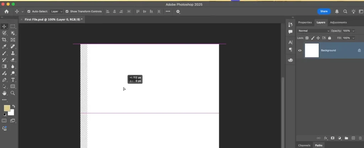Select the Gradient tool

[x=4, y=66]
